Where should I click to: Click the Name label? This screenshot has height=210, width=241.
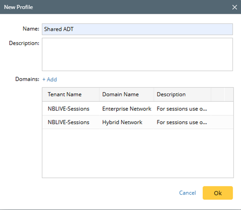(x=31, y=29)
